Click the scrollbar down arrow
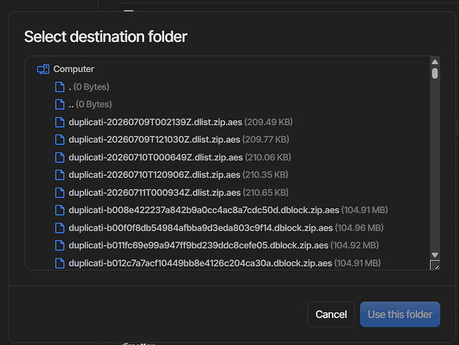This screenshot has width=459, height=345. (435, 255)
